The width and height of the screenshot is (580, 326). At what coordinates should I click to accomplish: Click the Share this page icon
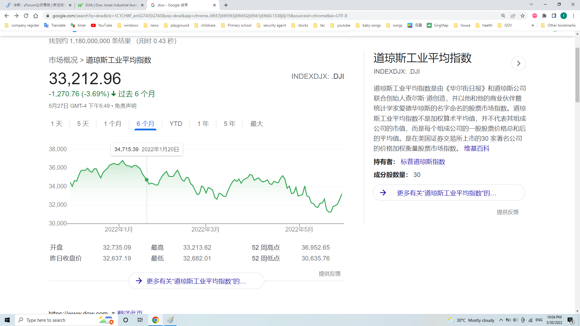(x=513, y=16)
